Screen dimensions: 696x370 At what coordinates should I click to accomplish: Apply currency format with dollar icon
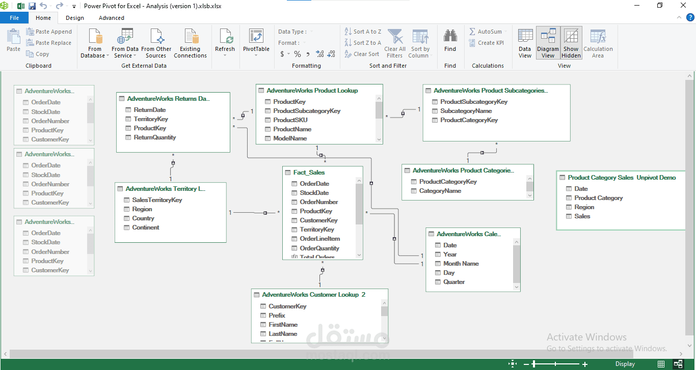[282, 54]
